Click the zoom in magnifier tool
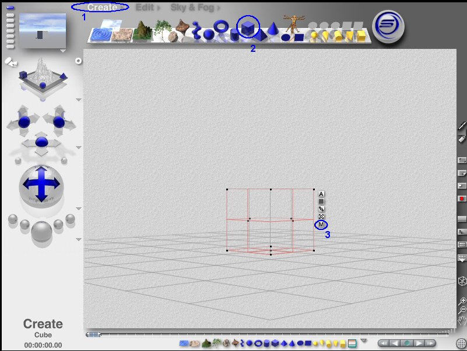 (462, 301)
